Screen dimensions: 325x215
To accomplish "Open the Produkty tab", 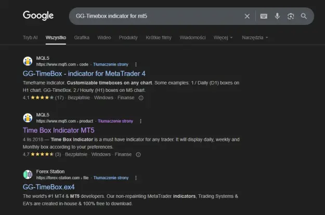I will [x=128, y=37].
